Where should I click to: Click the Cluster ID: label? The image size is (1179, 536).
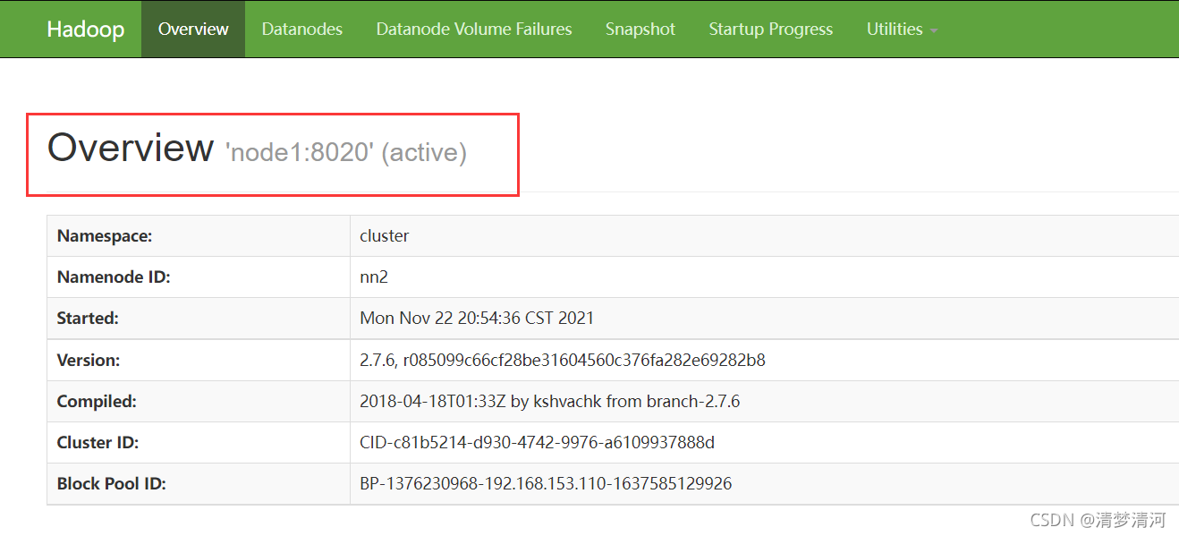point(98,443)
